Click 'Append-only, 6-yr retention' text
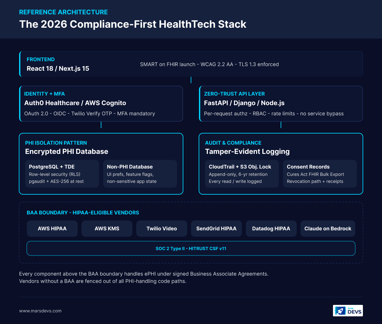 pyautogui.click(x=238, y=174)
